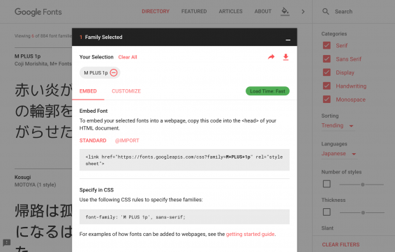Click the Google Fonts logo

[x=38, y=12]
